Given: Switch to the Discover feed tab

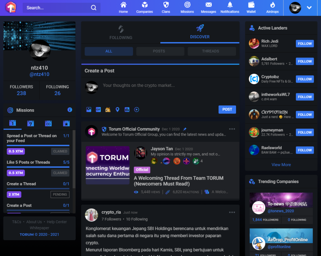Looking at the screenshot, I should point(200,32).
